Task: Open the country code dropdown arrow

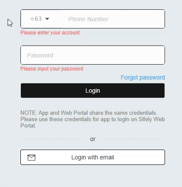Action: [47, 19]
